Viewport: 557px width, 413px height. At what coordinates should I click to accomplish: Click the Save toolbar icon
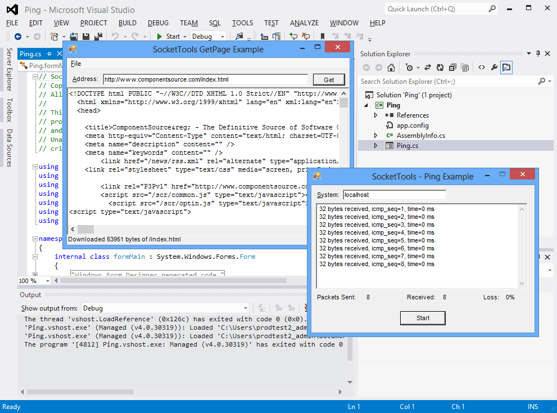point(85,36)
